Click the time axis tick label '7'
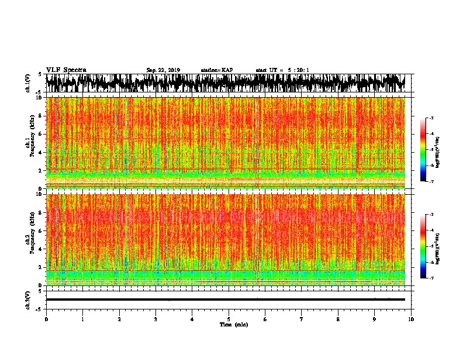Screen dimensions: 463x358 (x=302, y=319)
